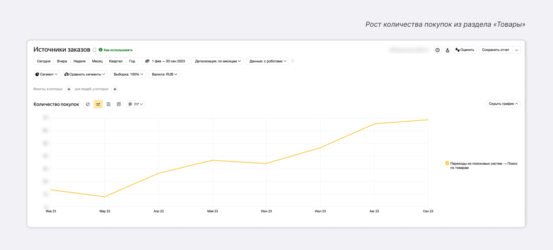Switch to stacked area chart view
The image size is (553, 250).
109,104
